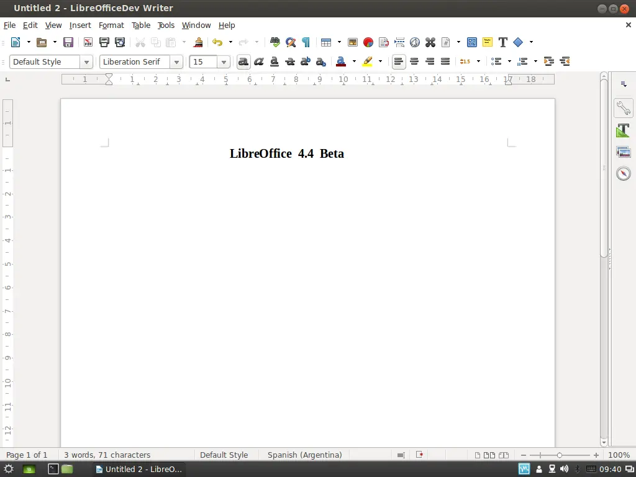Insert a chart with the pie chart icon
This screenshot has width=636, height=477.
pyautogui.click(x=368, y=42)
